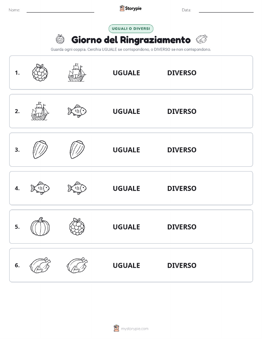
Task: Click the Data input line
Action: pos(226,10)
